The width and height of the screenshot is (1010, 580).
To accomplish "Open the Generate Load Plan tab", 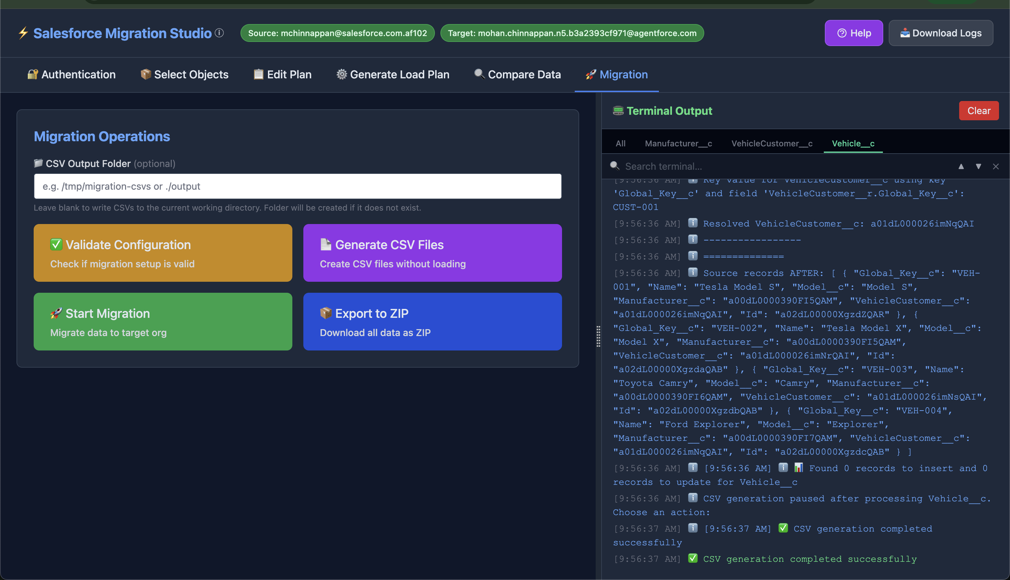I will pyautogui.click(x=393, y=75).
